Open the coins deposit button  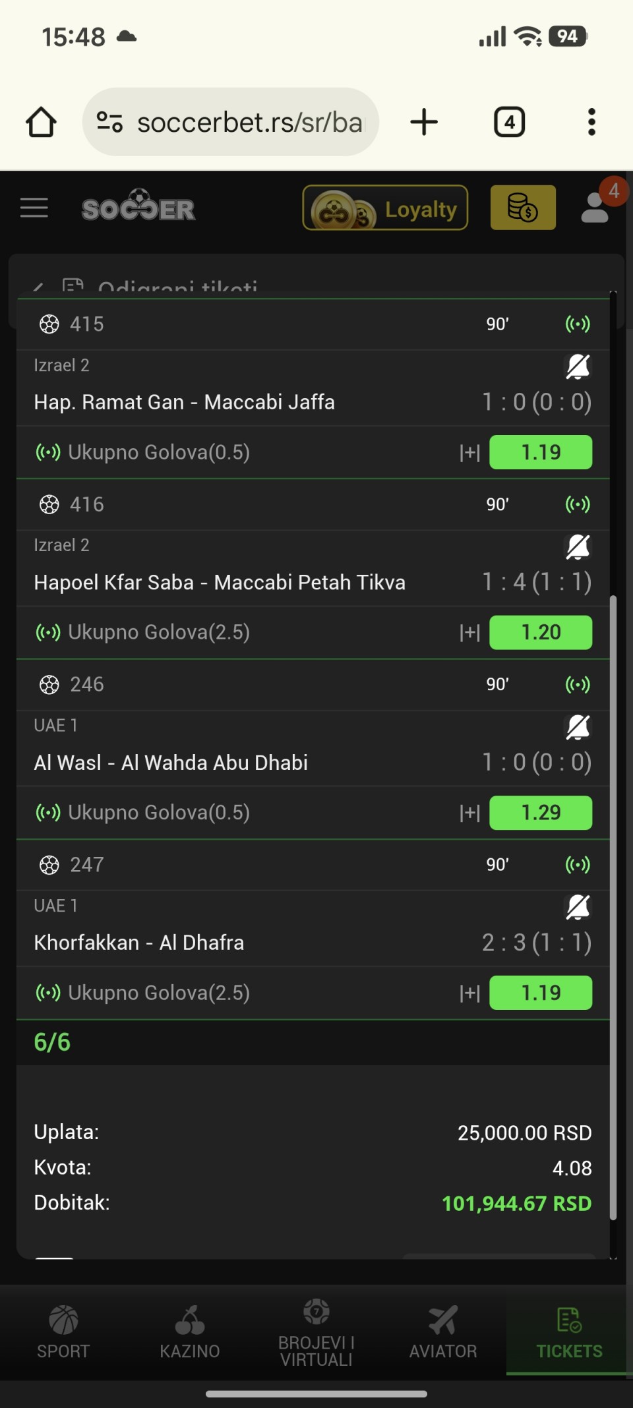[x=523, y=208]
